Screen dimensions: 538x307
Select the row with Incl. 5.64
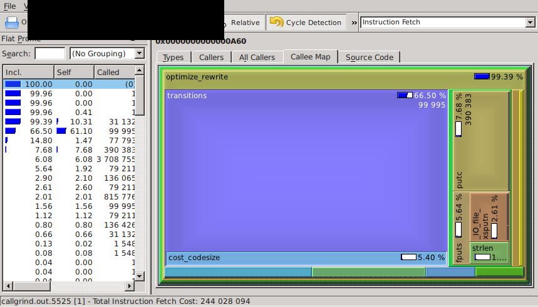pos(69,169)
